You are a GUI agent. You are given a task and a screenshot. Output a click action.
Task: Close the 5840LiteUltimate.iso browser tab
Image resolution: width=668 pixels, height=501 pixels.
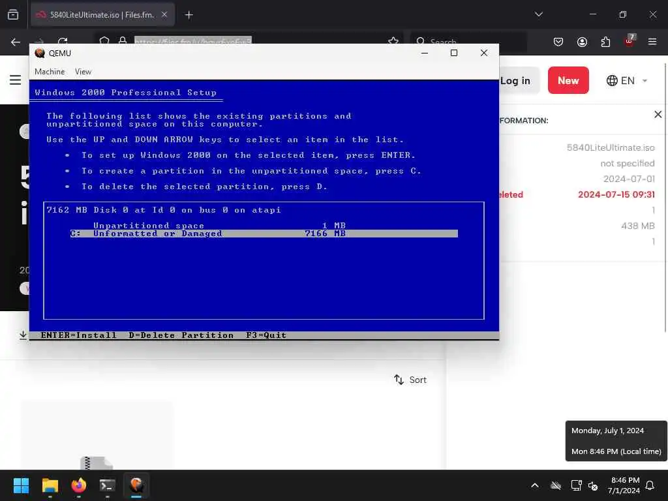pos(164,15)
